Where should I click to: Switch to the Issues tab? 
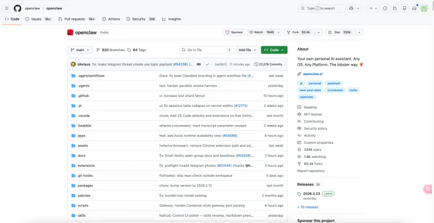tap(38, 19)
